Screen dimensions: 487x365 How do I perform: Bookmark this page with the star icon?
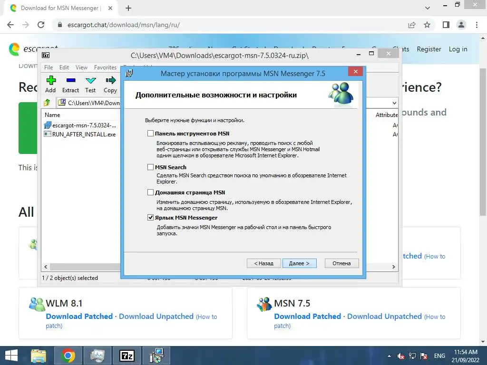tap(427, 25)
